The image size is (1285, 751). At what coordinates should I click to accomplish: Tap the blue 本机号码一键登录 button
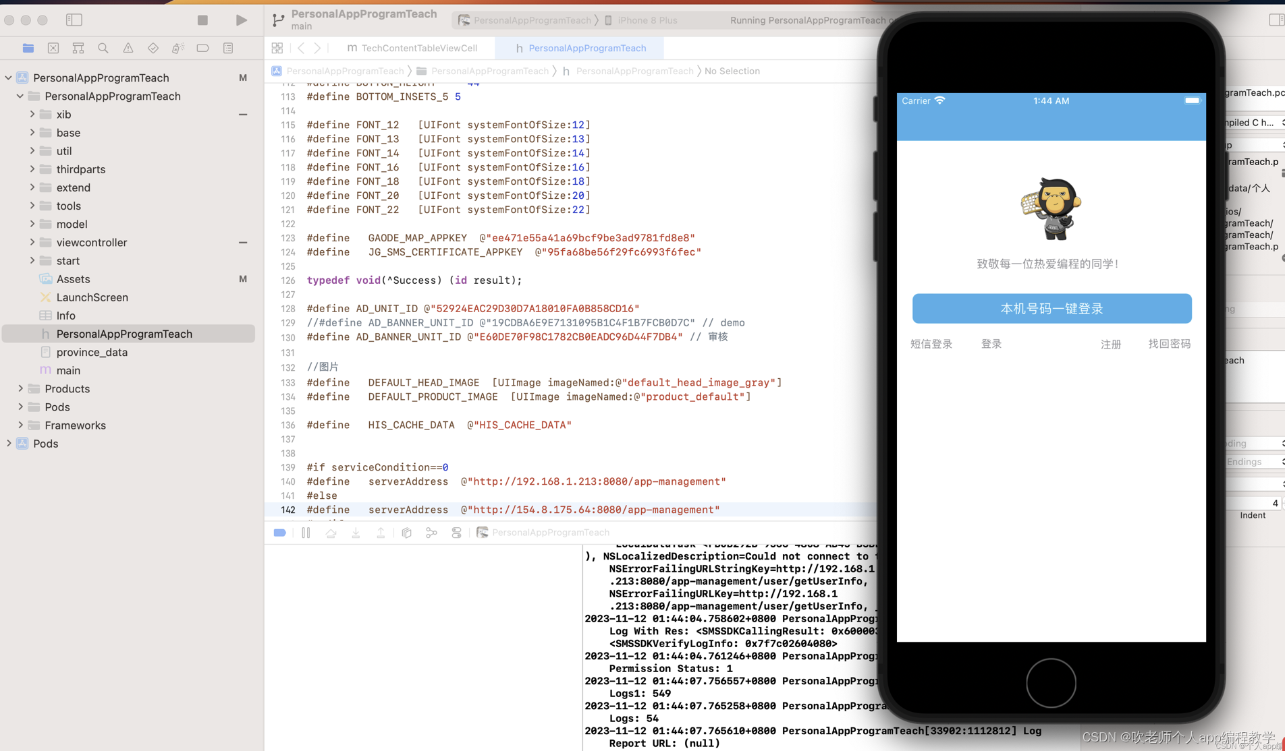1051,308
